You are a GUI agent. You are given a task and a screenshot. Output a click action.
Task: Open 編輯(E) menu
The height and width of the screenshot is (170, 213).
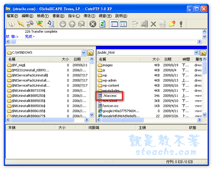point(27,16)
